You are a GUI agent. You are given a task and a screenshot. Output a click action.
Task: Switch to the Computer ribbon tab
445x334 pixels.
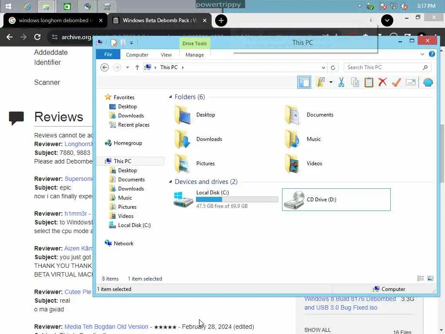(x=137, y=55)
